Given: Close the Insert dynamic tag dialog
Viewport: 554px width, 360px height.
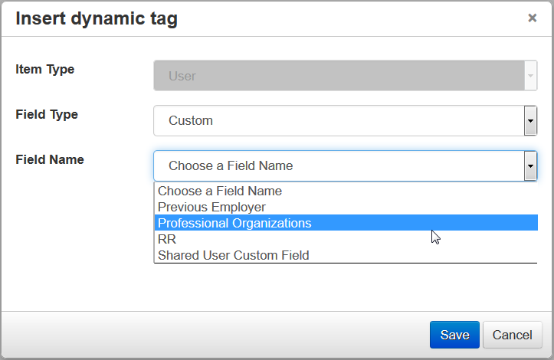Looking at the screenshot, I should click(x=533, y=18).
